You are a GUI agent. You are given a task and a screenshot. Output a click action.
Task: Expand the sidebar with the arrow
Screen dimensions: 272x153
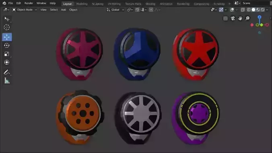tap(271, 18)
